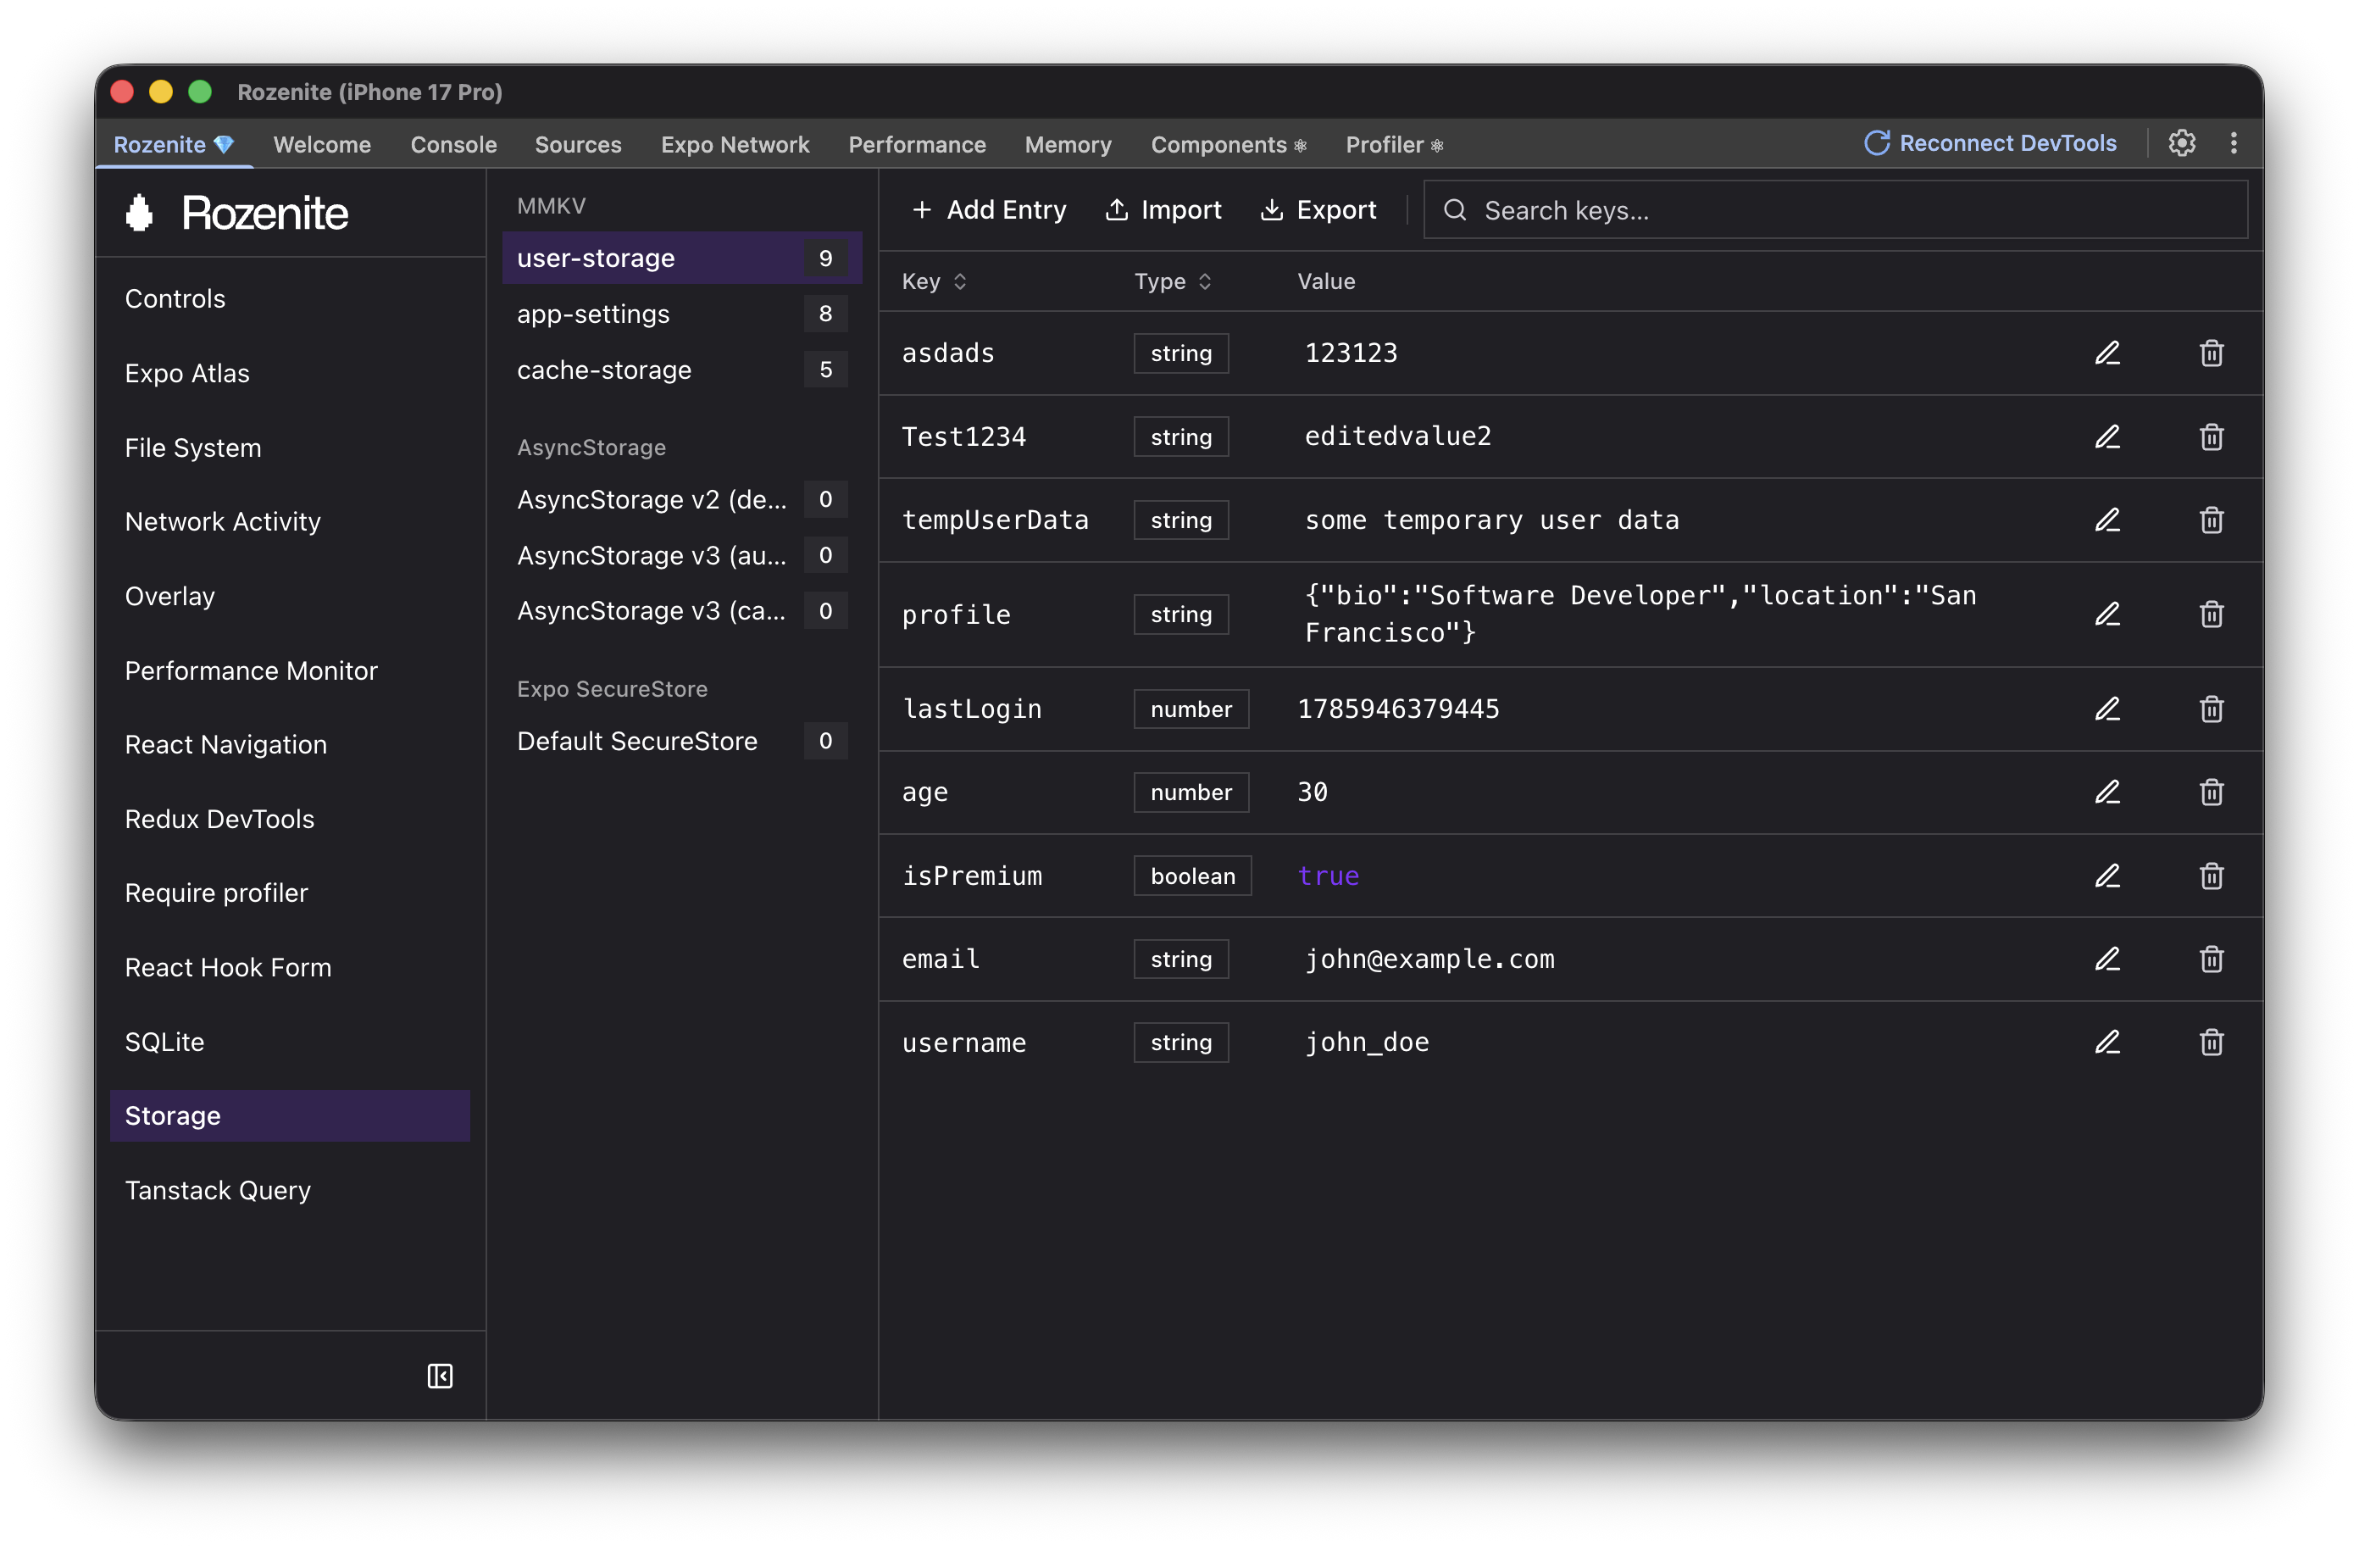The image size is (2359, 1546).
Task: Open the Profiler tab
Action: 1394,145
